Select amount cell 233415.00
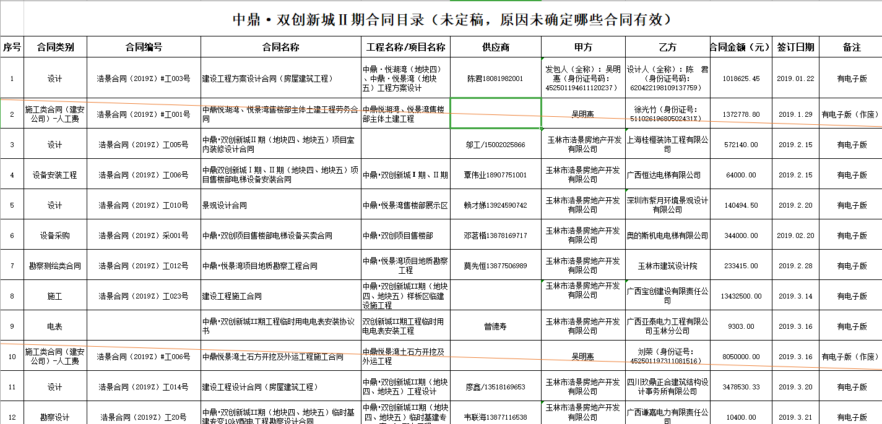The height and width of the screenshot is (424, 882). [x=741, y=266]
